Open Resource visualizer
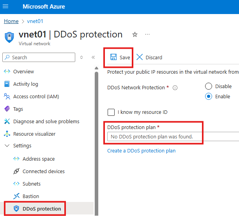This screenshot has width=239, height=216. (x=34, y=134)
